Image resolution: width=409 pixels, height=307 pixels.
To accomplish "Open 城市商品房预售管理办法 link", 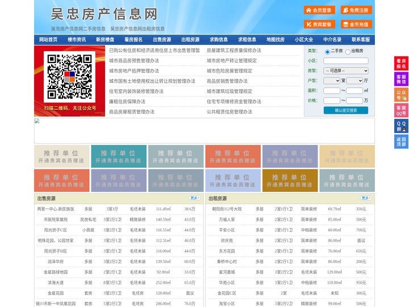I will click(x=134, y=61).
